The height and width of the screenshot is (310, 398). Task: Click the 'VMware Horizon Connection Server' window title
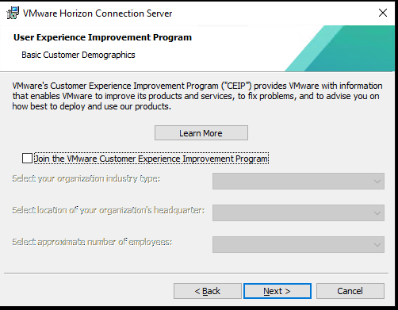98,13
